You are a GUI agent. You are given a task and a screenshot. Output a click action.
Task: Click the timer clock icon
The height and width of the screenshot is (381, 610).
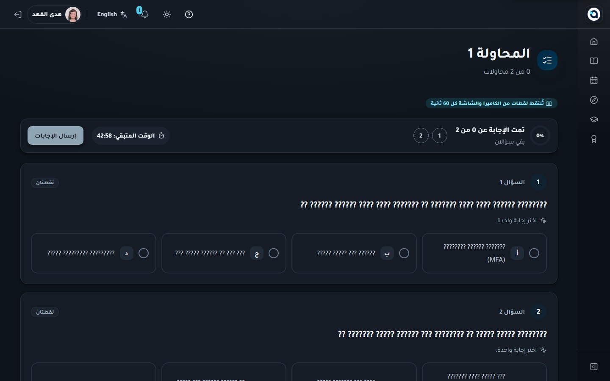[x=161, y=136]
